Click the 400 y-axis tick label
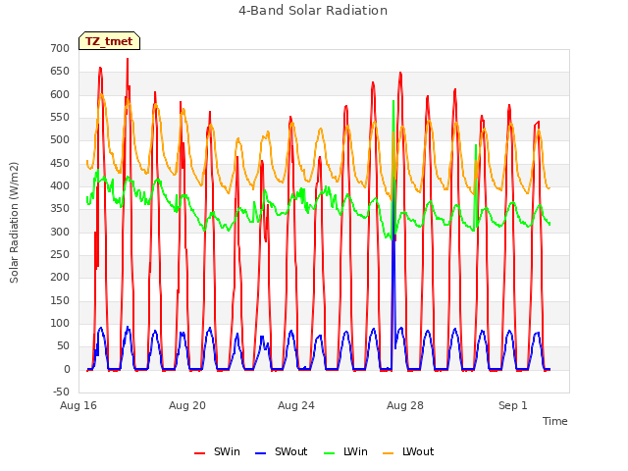Screen dimensions: 628x471 [60, 186]
